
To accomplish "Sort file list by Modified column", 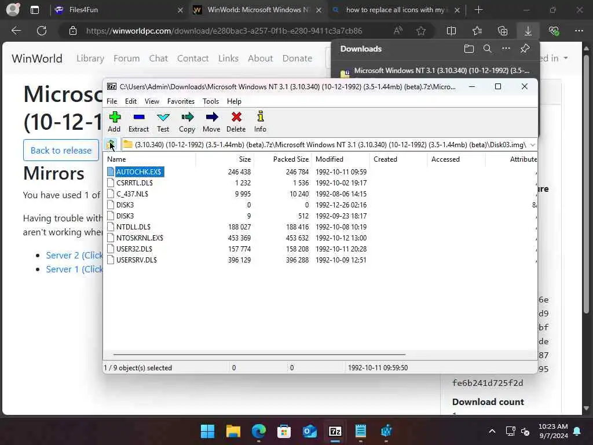I will (341, 159).
